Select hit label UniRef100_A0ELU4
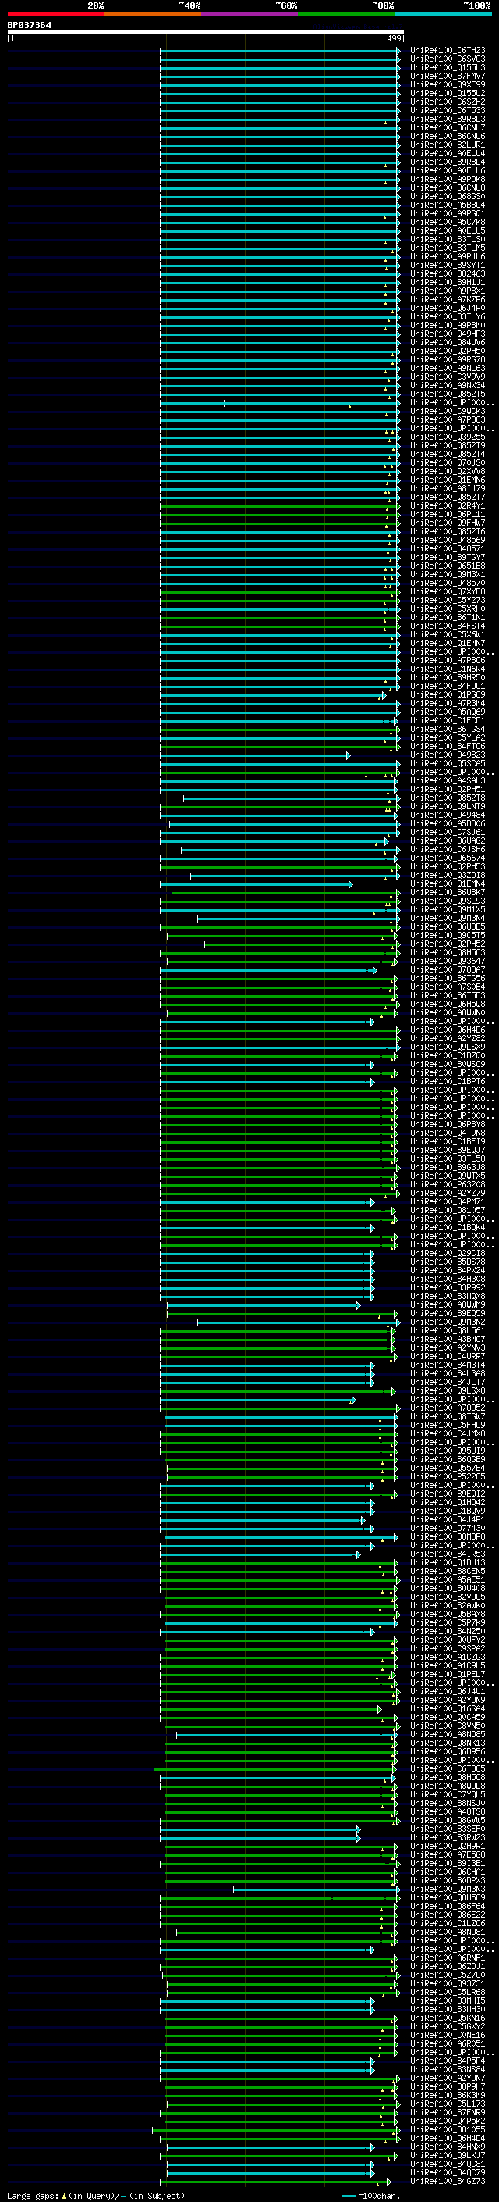Screen dimensions: 499x2202 (447, 154)
